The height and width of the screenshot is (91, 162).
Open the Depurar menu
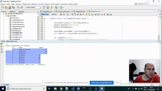[47, 4]
